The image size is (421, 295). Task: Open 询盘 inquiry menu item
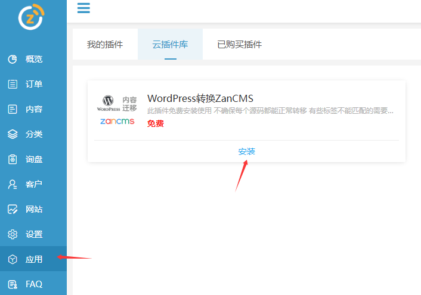[x=33, y=159]
